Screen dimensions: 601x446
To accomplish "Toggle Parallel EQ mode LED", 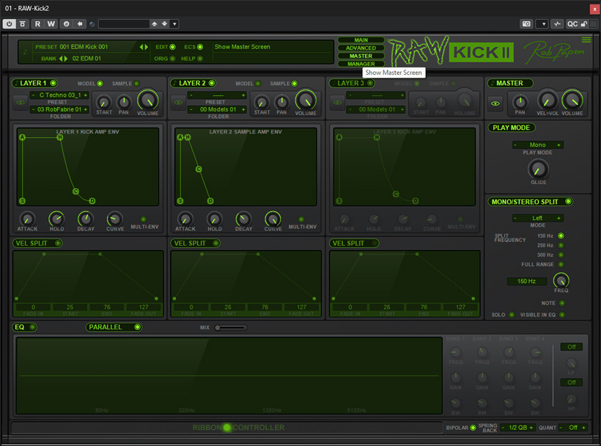I will click(x=137, y=327).
